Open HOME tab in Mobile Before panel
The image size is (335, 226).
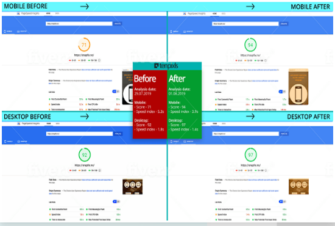(48, 13)
